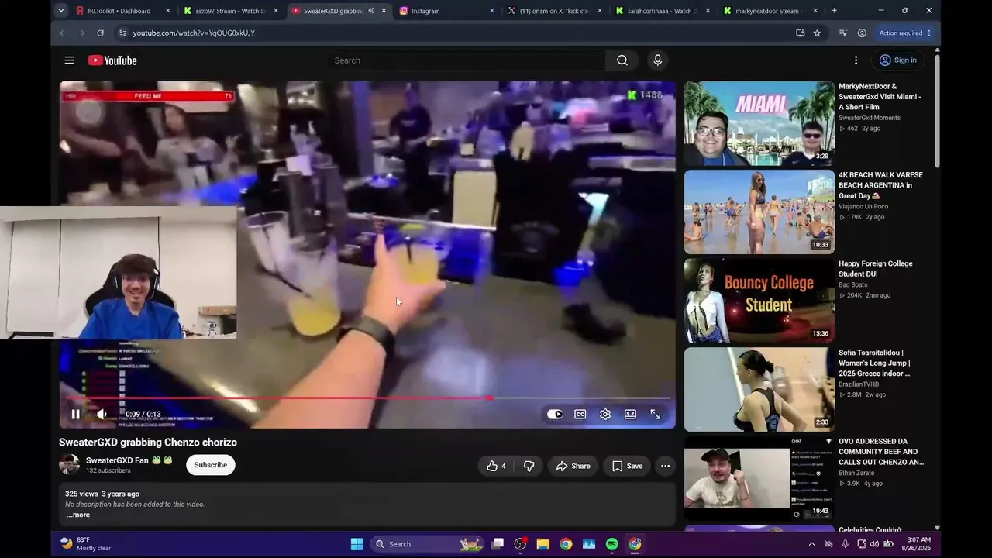Switch to the X kick stream tab
The image size is (992, 558).
[x=554, y=11]
